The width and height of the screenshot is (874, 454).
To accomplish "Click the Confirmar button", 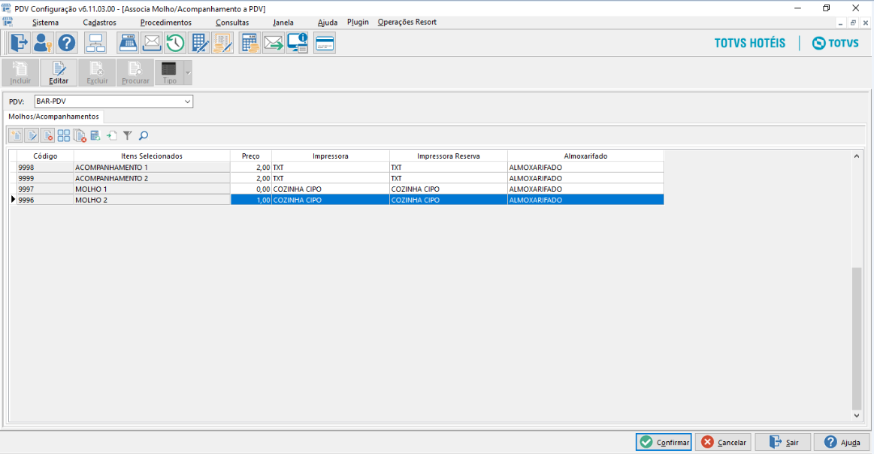I will click(x=664, y=442).
